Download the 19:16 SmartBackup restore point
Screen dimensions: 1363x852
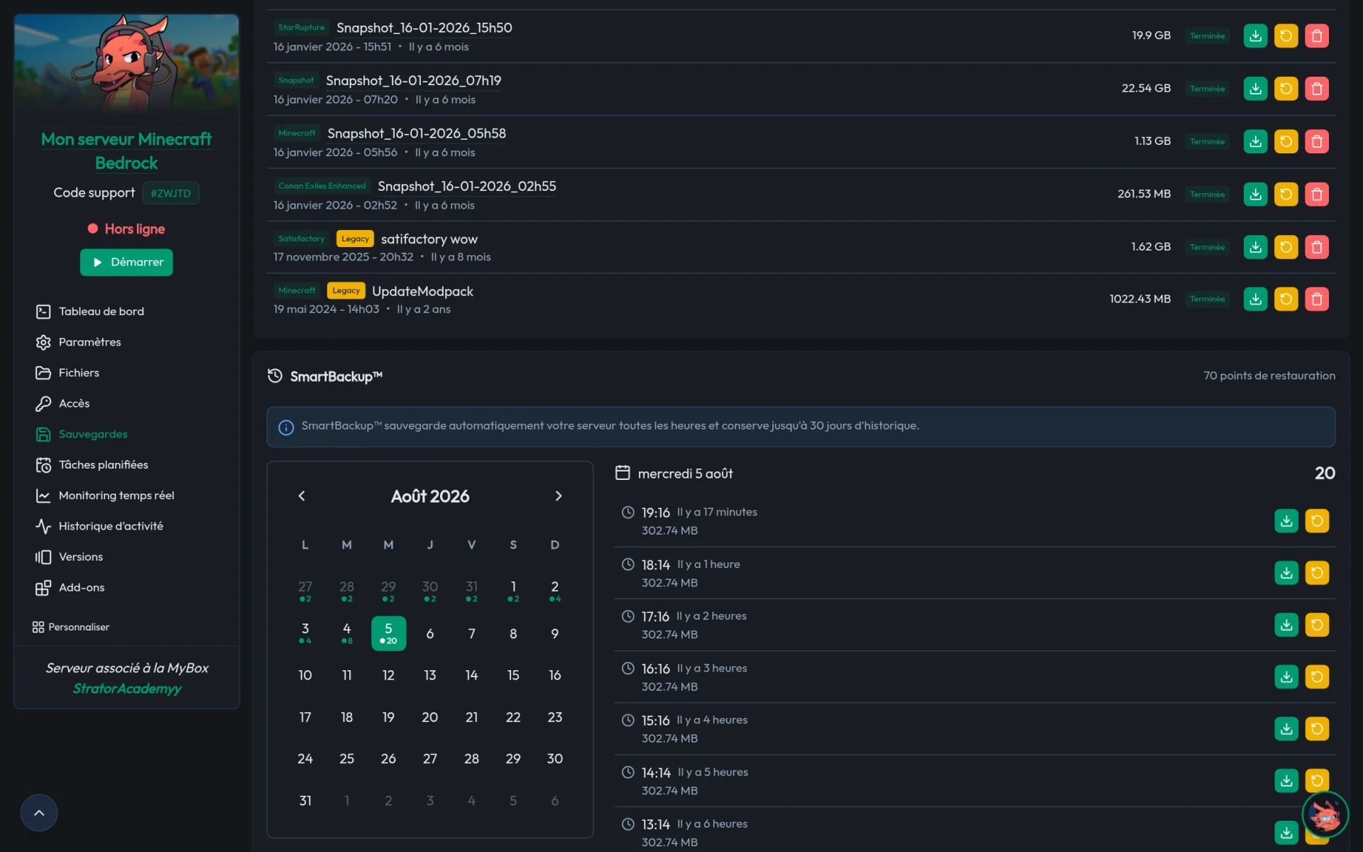pos(1286,521)
